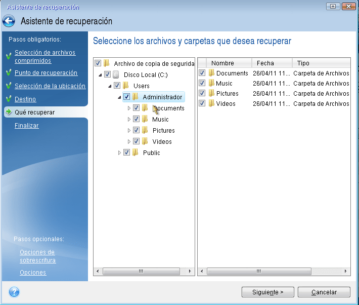Select the Videos row in file list

pyautogui.click(x=274, y=103)
